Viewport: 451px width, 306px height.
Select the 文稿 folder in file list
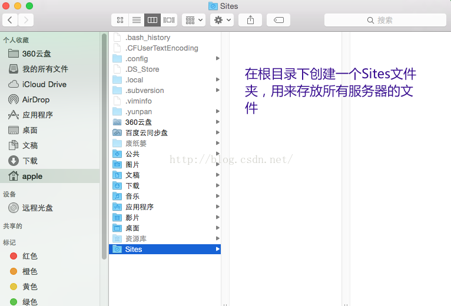pyautogui.click(x=165, y=175)
